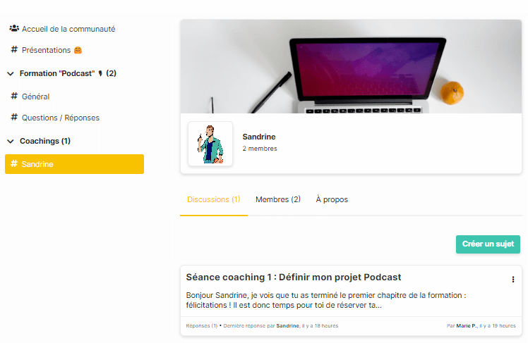This screenshot has width=528, height=343.
Task: Open the Questions / Réponses channel
Action: pos(61,118)
